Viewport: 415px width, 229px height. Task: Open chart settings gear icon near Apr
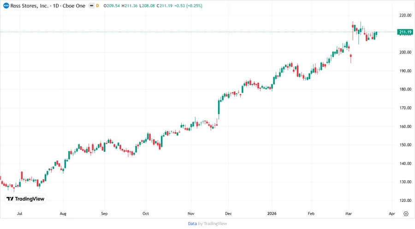point(406,214)
